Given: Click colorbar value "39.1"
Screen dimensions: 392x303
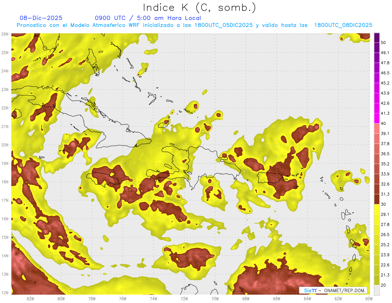Looking at the screenshot, I should coord(385,133).
